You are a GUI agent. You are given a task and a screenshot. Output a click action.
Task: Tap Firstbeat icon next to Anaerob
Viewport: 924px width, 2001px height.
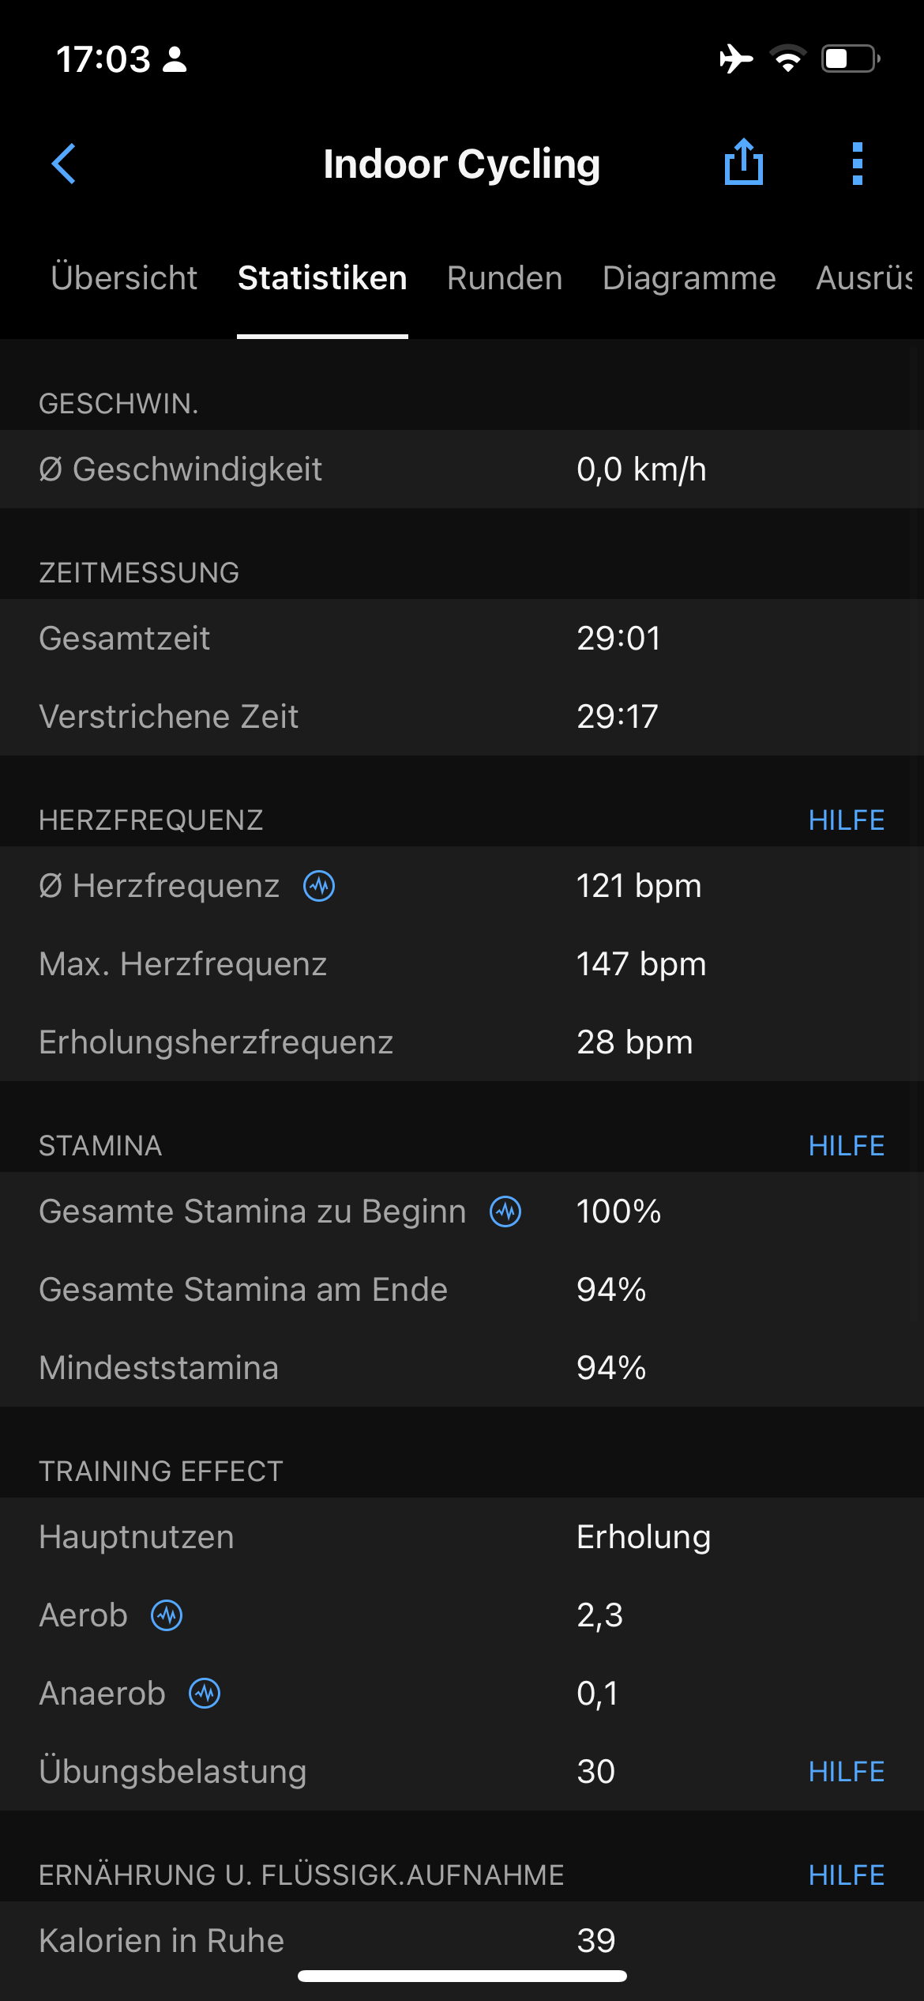[205, 1694]
